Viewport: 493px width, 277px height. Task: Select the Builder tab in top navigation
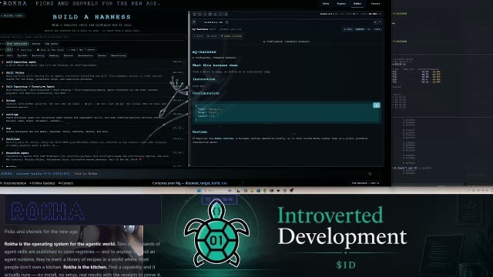[357, 4]
